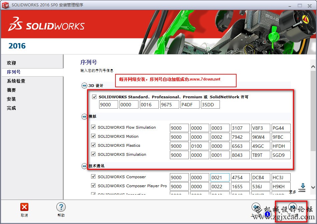The image size is (317, 224).
Task: Click the Motion serial field containing 9KW4
Action: [x=261, y=137]
